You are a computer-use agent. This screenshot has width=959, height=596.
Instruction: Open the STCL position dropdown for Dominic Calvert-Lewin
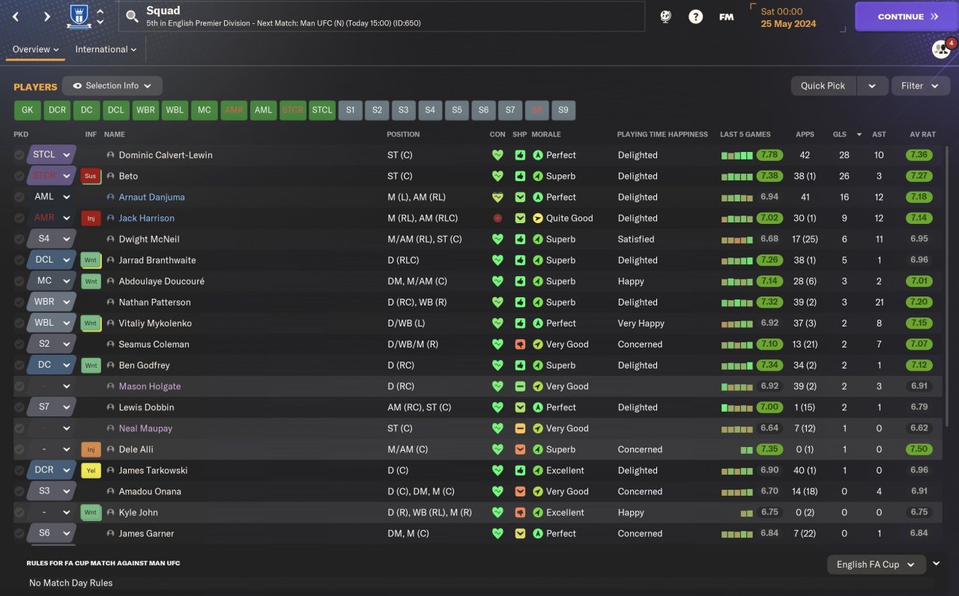click(x=51, y=155)
